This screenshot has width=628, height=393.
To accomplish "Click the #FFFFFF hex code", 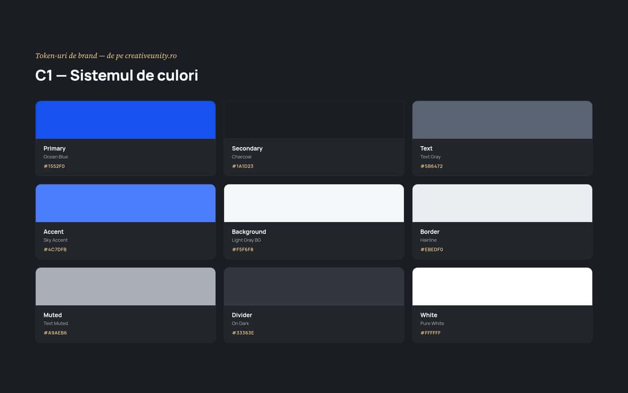I will (x=431, y=333).
